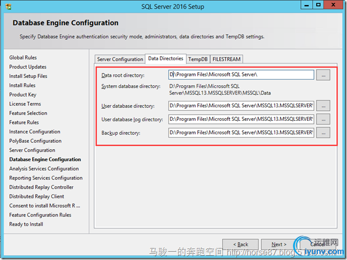Click in the Backup directory field
The width and height of the screenshot is (347, 260).
coord(241,133)
